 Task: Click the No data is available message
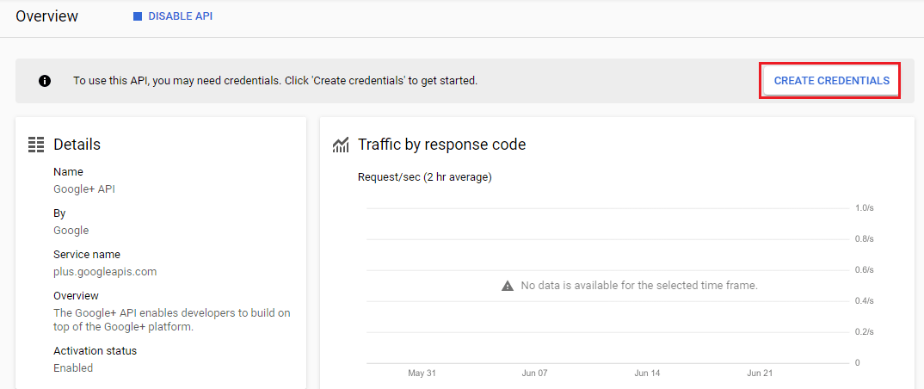click(638, 285)
